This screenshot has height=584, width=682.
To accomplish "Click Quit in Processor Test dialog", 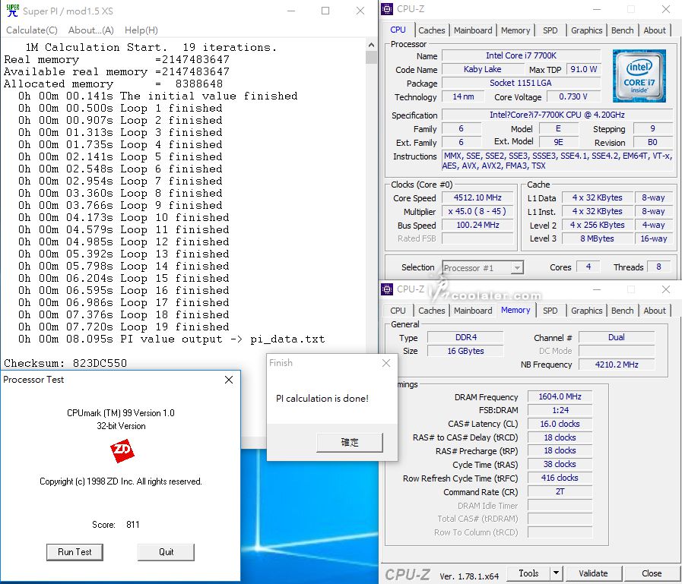I will click(167, 552).
